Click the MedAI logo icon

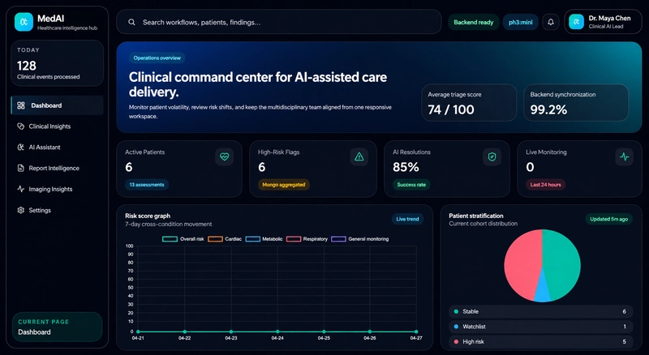[24, 22]
